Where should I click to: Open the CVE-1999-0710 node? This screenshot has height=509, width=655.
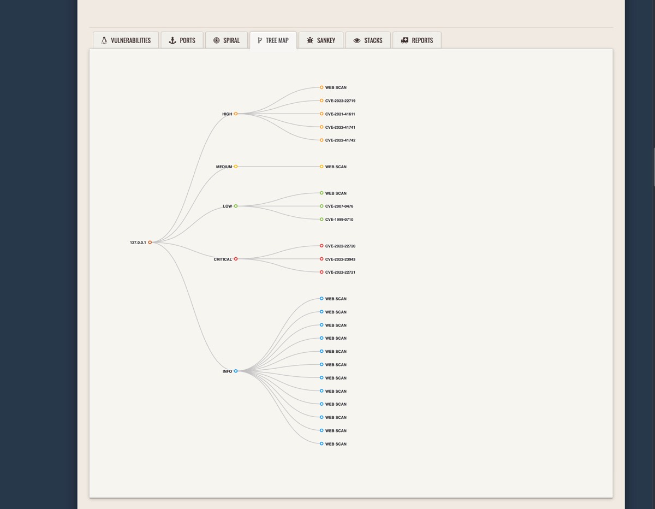(336, 220)
